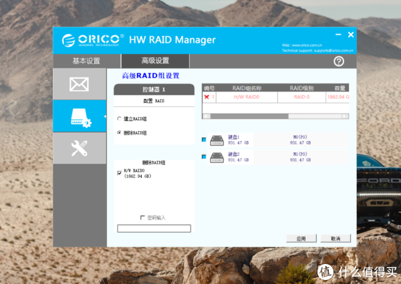Click the help question mark icon
This screenshot has width=401, height=284.
pos(339,61)
